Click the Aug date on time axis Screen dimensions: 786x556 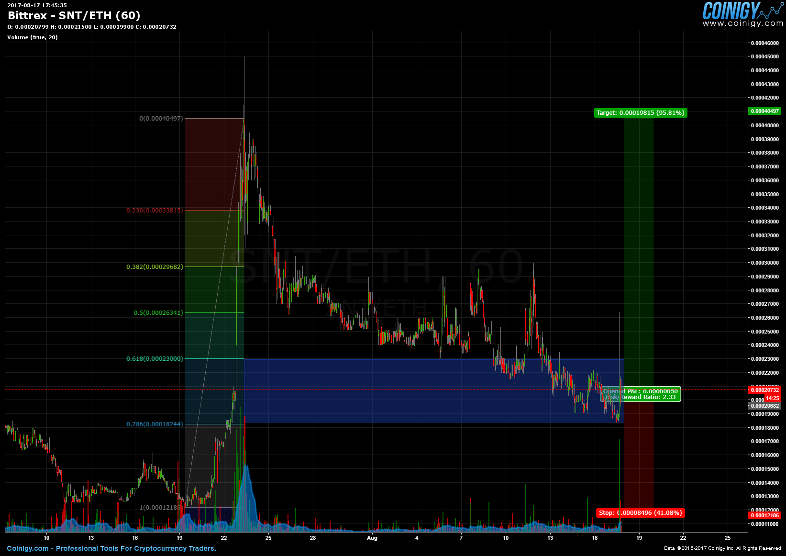(x=372, y=538)
